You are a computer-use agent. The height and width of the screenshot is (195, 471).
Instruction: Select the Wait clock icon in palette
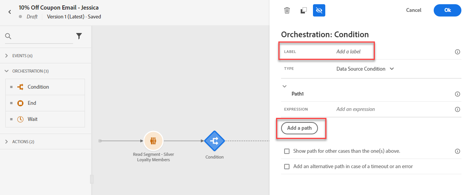21,119
